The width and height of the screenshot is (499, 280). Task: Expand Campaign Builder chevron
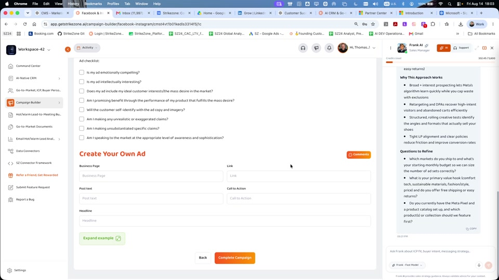tap(59, 103)
